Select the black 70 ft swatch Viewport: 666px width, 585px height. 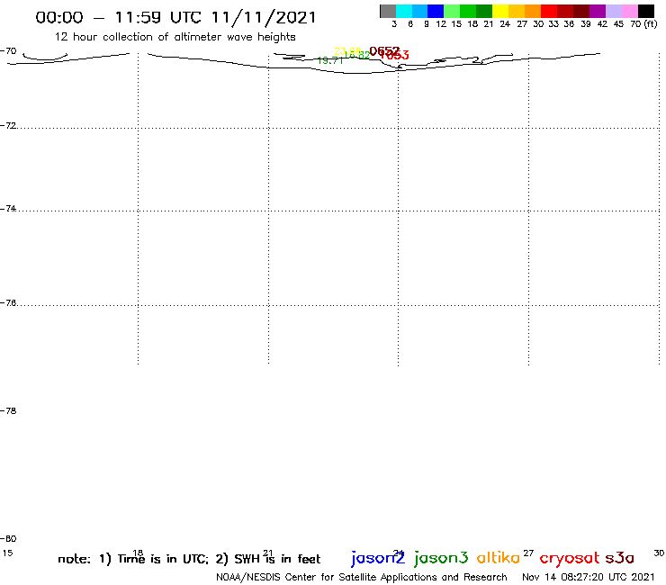pos(645,11)
